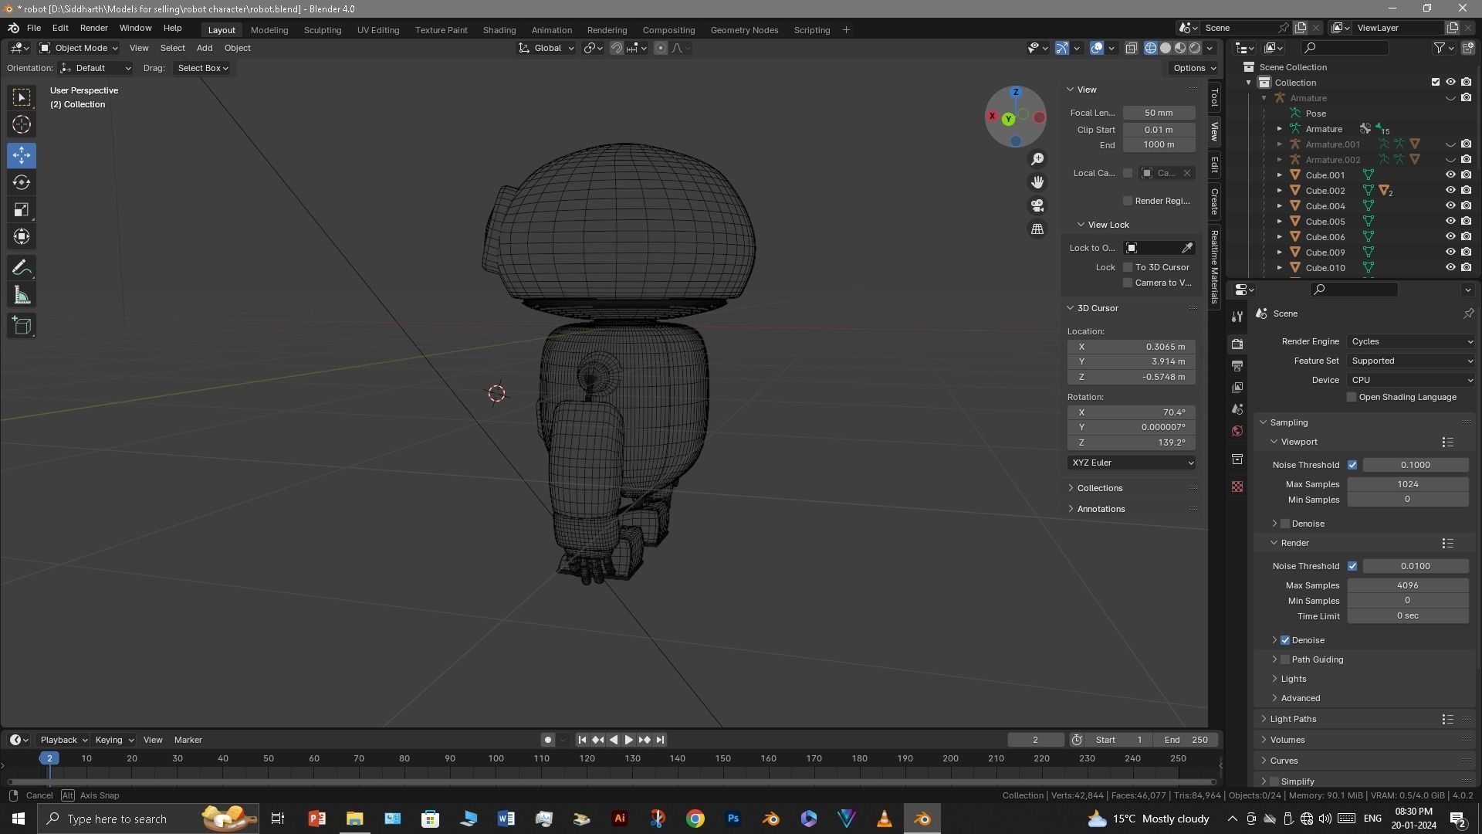Select the Rotate tool
Screen dimensions: 1482x834
click(x=22, y=182)
